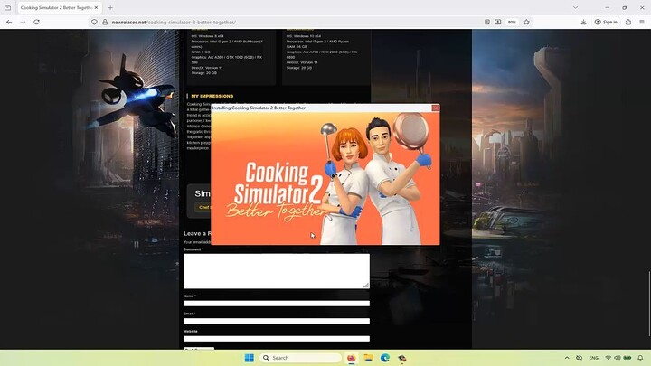The height and width of the screenshot is (366, 651).
Task: Click the page vertical scrollbar thumb
Action: pos(649,304)
